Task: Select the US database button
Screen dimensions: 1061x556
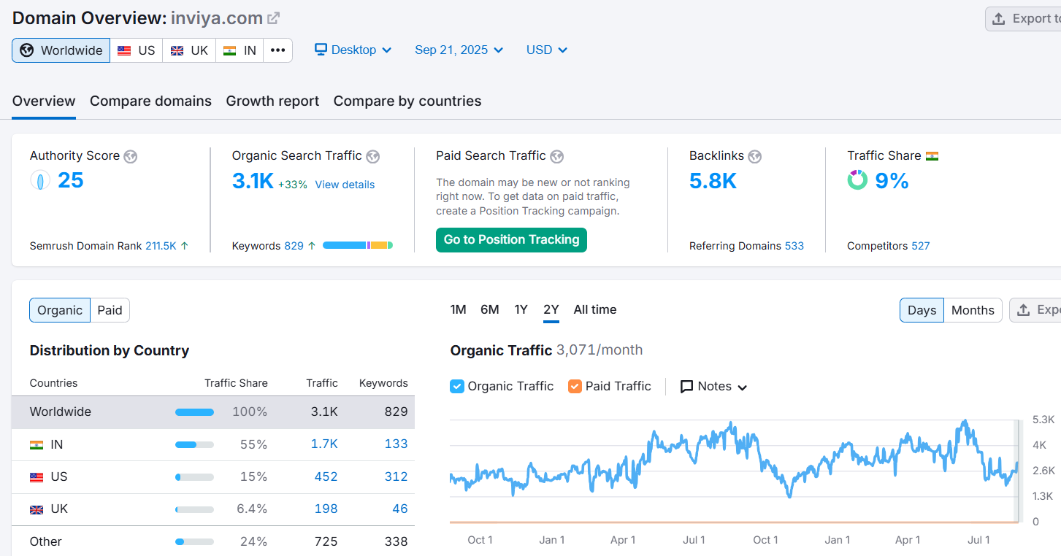Action: point(137,50)
